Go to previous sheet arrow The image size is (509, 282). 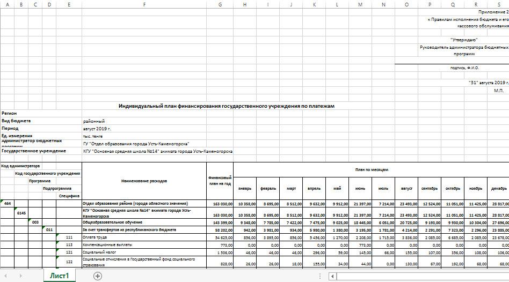pos(5,276)
